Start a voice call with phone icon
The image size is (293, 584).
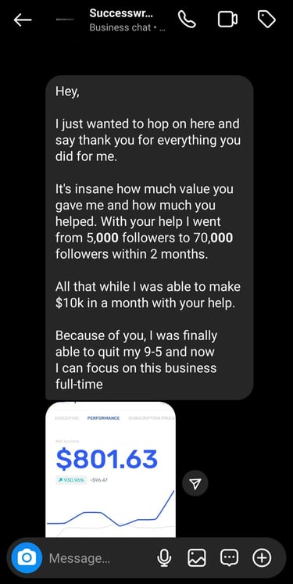pyautogui.click(x=188, y=20)
